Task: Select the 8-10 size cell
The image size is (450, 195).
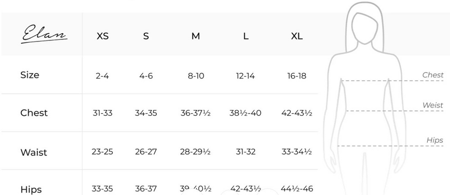Action: (x=196, y=76)
